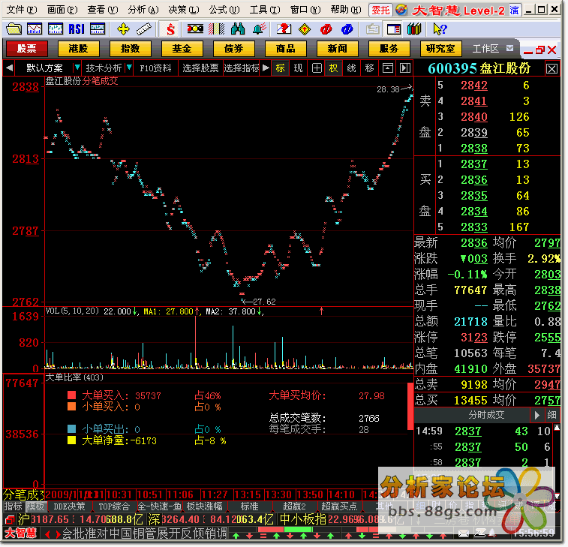This screenshot has height=547, width=568.
Task: Click the yellow 大单净量 legend swatch
Action: tap(72, 441)
